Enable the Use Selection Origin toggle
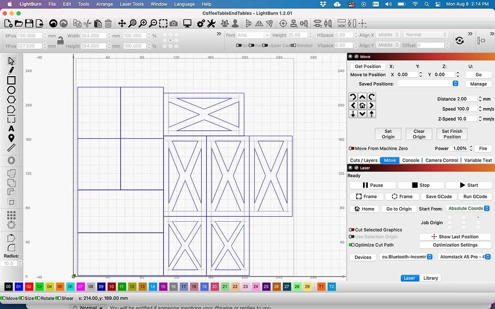The width and height of the screenshot is (495, 309). coord(352,237)
